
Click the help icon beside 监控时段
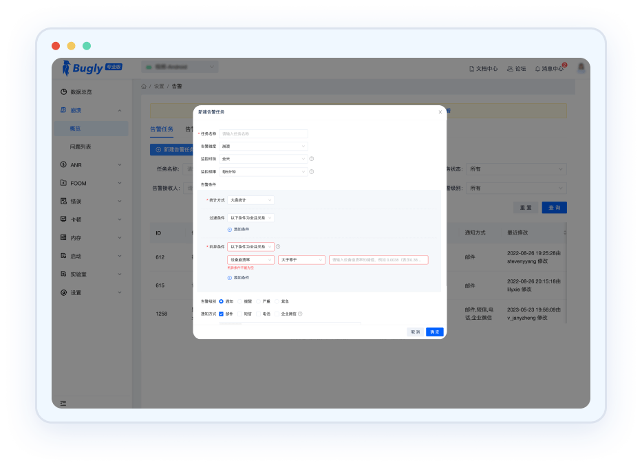tap(312, 159)
